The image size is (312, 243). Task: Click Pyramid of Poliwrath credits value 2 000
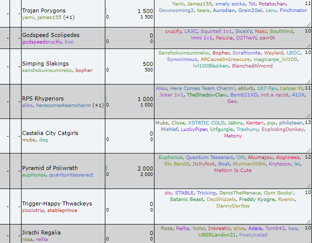[x=145, y=168]
